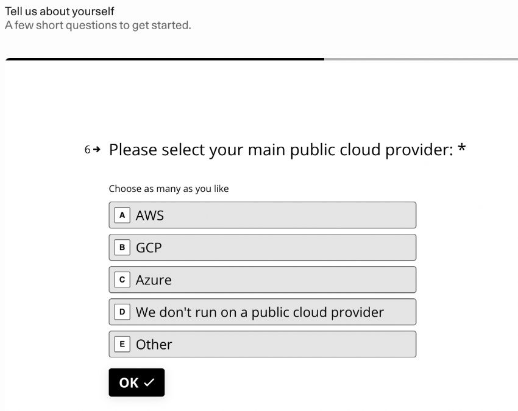
Task: Select the GCP option
Action: coord(262,247)
